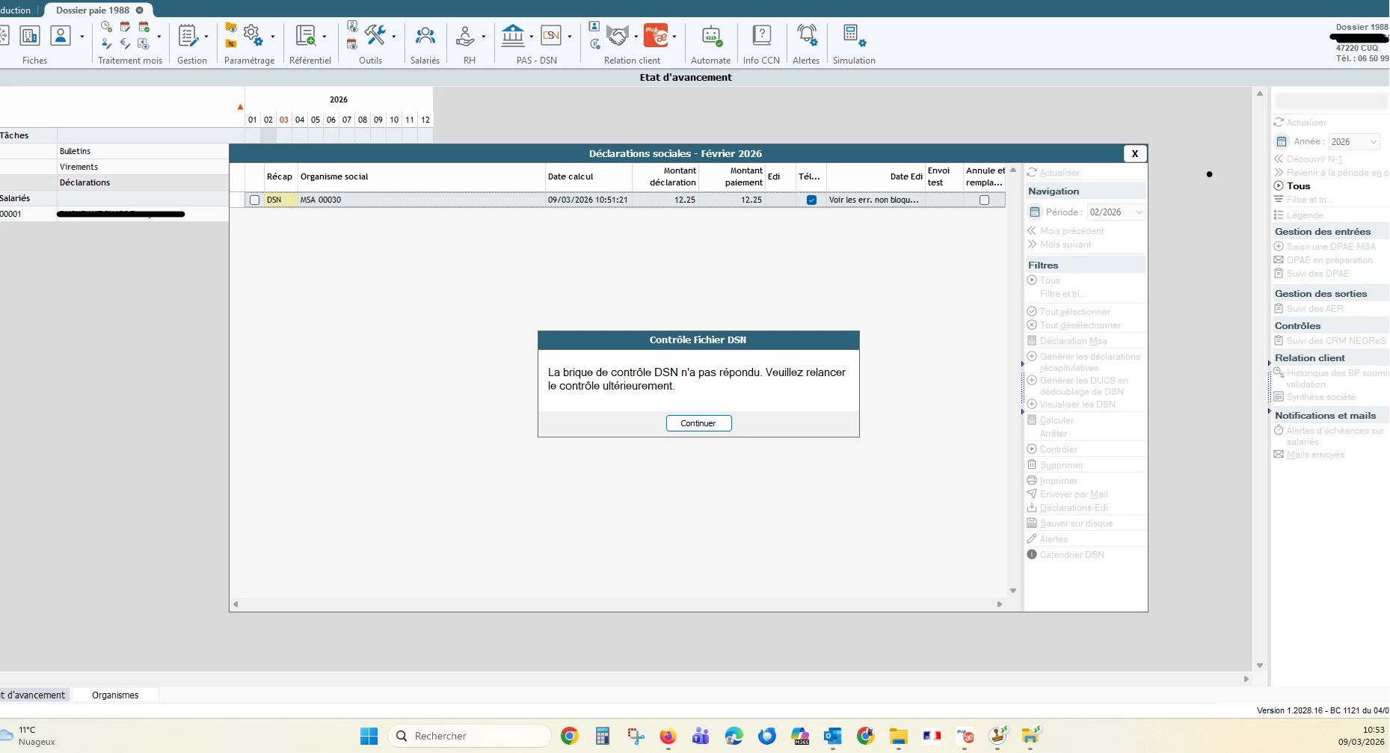
Task: Click the Calendrier DSN link
Action: click(x=1071, y=555)
